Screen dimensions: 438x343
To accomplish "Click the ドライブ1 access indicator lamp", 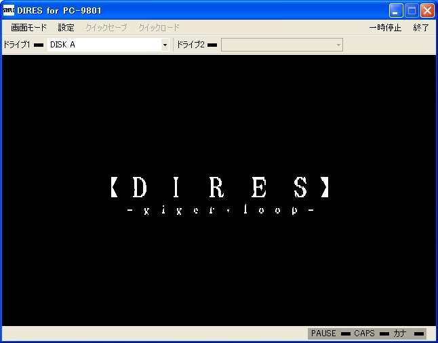I will coord(39,45).
